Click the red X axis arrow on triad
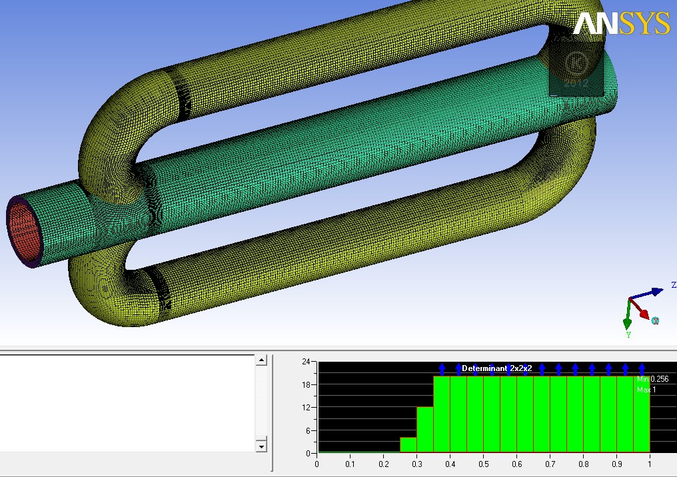 click(x=642, y=312)
